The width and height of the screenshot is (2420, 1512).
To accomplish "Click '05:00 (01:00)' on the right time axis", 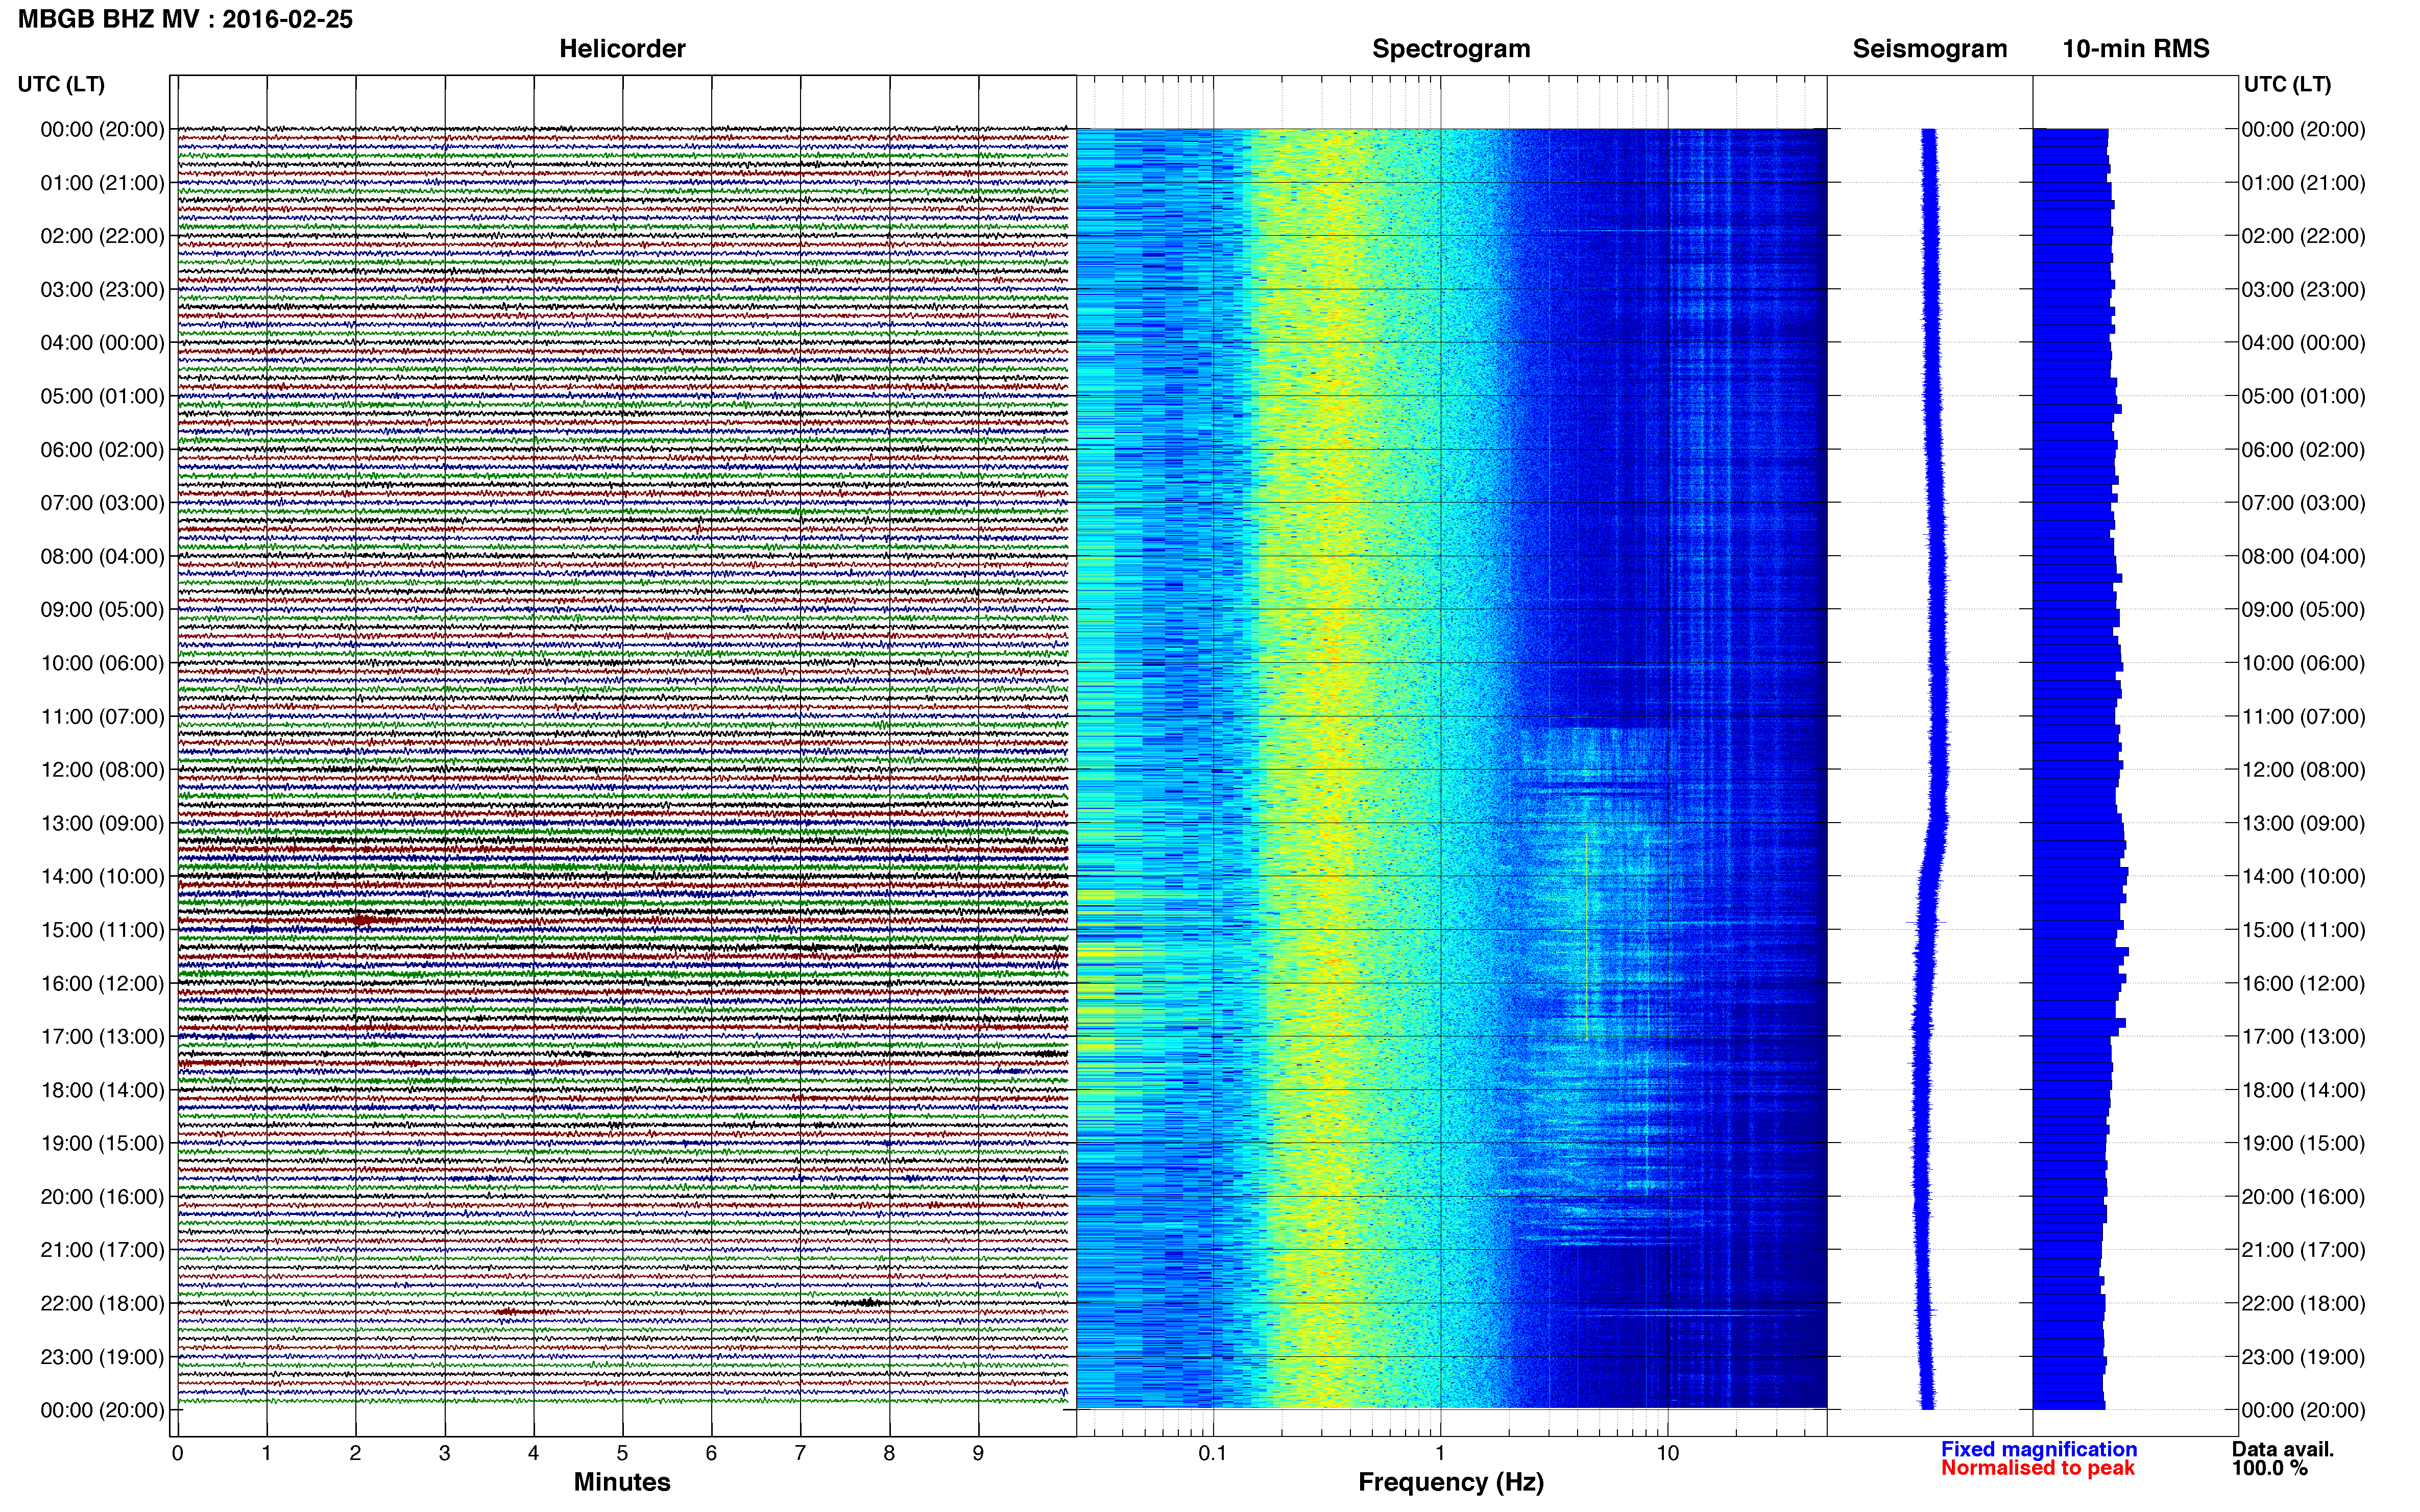I will (2304, 396).
